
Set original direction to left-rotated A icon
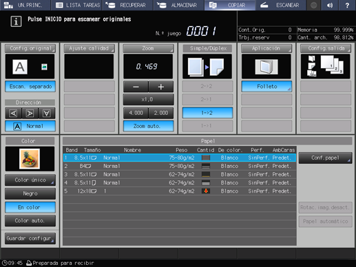[x=13, y=114]
